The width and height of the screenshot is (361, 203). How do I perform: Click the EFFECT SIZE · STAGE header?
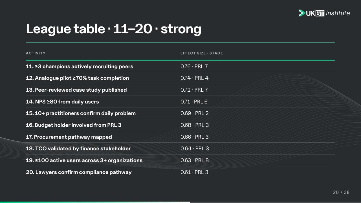[x=202, y=53]
